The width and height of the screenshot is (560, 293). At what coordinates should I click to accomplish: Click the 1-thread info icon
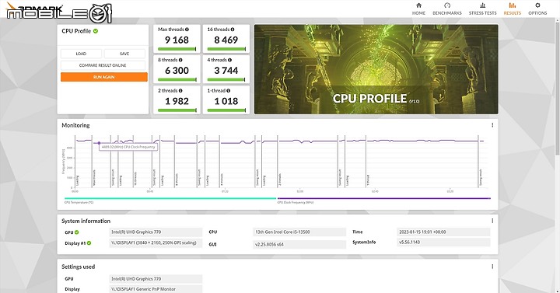[228, 91]
